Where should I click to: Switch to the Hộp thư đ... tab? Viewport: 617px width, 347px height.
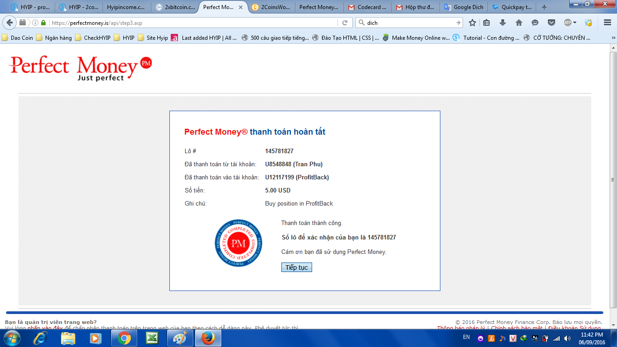point(416,7)
